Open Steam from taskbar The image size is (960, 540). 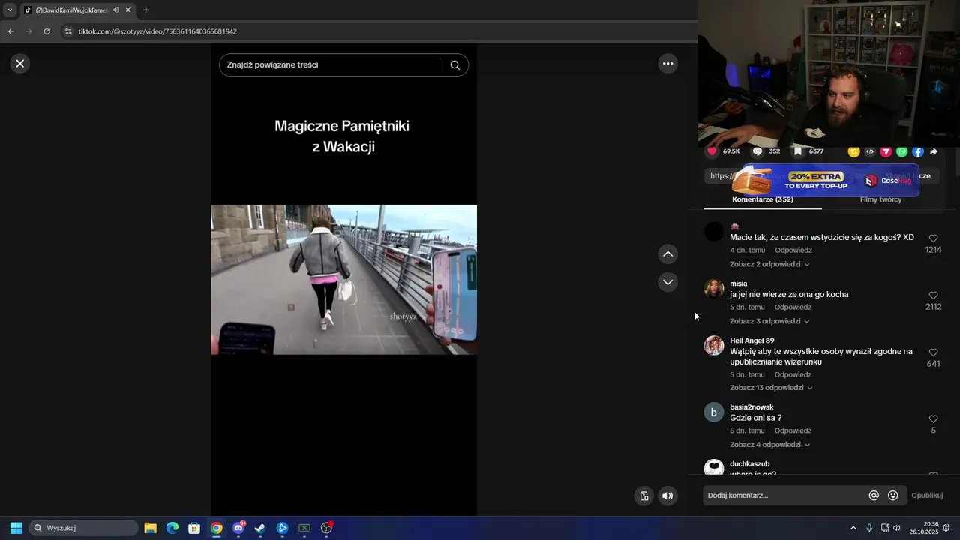tap(260, 528)
